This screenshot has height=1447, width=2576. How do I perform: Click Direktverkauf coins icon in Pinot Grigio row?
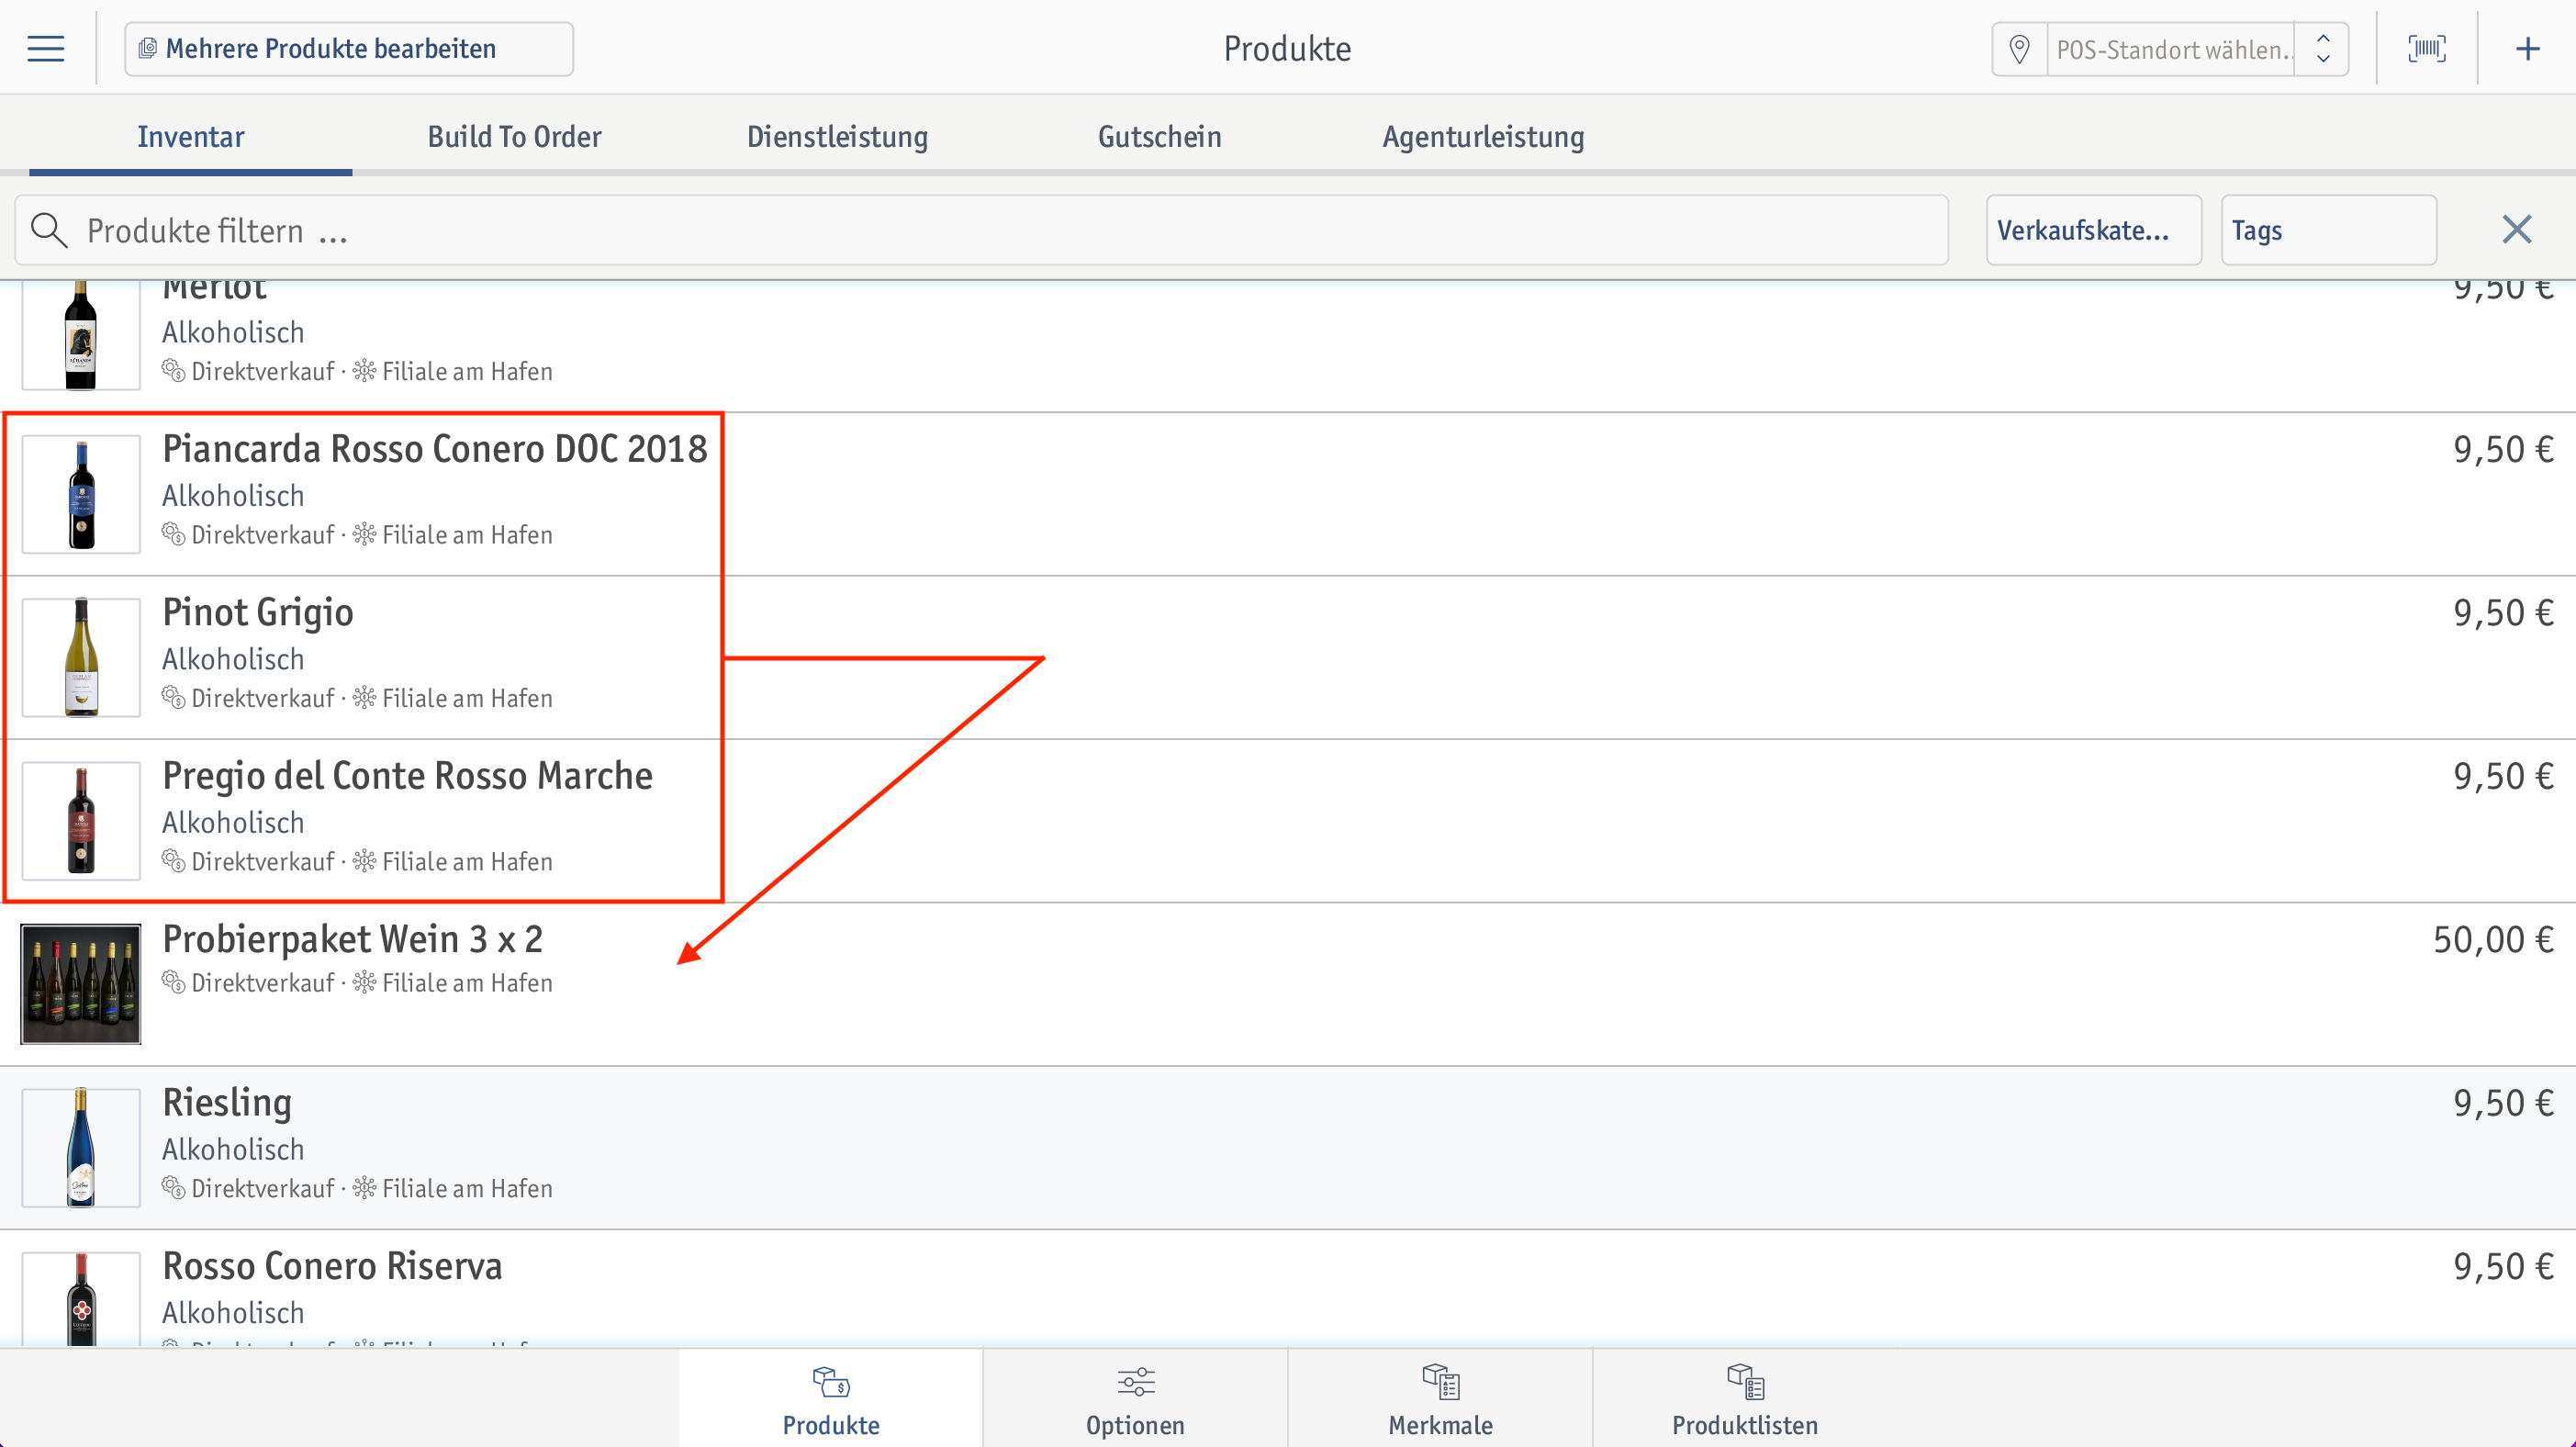[174, 698]
